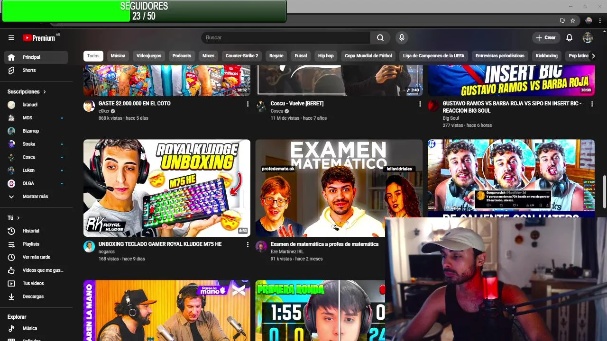This screenshot has width=607, height=341.
Task: Open the Paren la Mano podcast thumbnail
Action: coord(167,310)
